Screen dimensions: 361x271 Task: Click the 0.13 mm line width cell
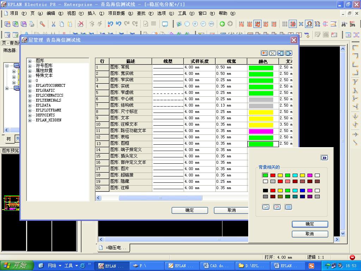coord(231,105)
